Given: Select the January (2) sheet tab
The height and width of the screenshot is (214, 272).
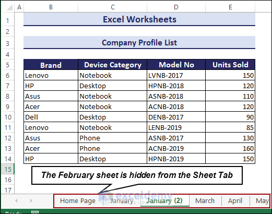Looking at the screenshot, I should click(164, 201).
